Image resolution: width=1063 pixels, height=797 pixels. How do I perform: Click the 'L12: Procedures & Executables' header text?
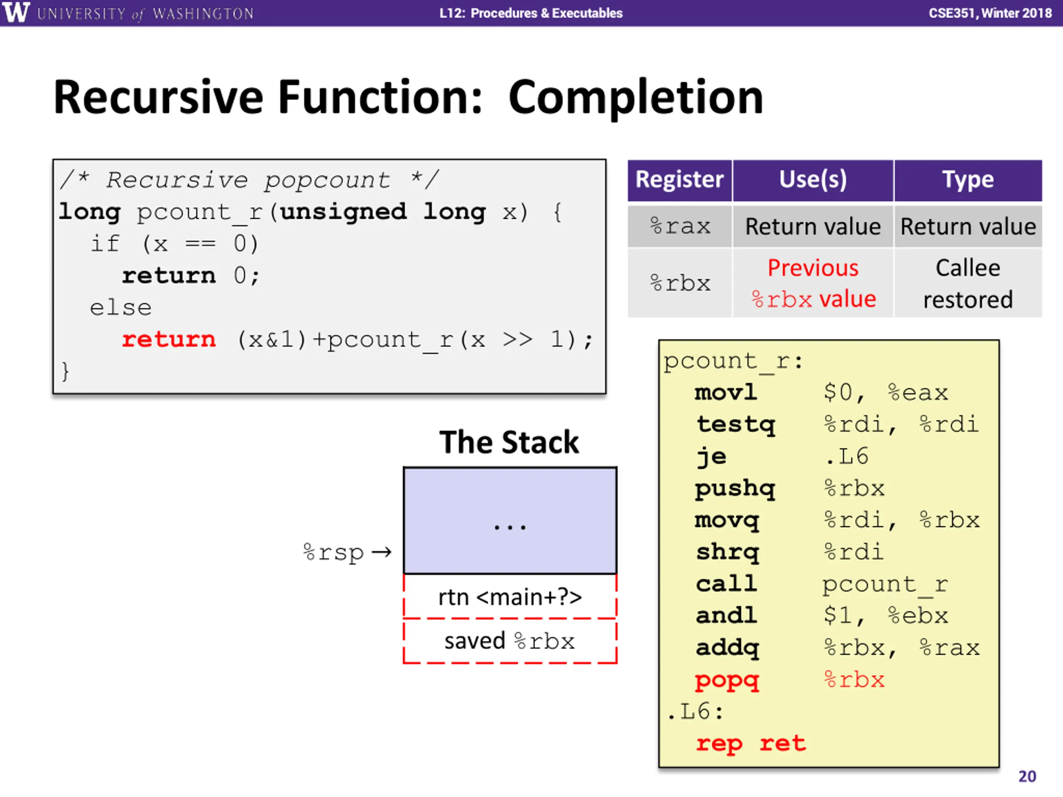(531, 13)
